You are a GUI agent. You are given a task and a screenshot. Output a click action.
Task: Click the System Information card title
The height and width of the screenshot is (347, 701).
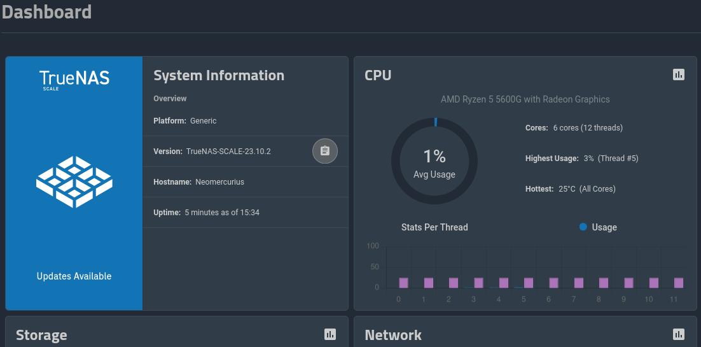pos(219,75)
